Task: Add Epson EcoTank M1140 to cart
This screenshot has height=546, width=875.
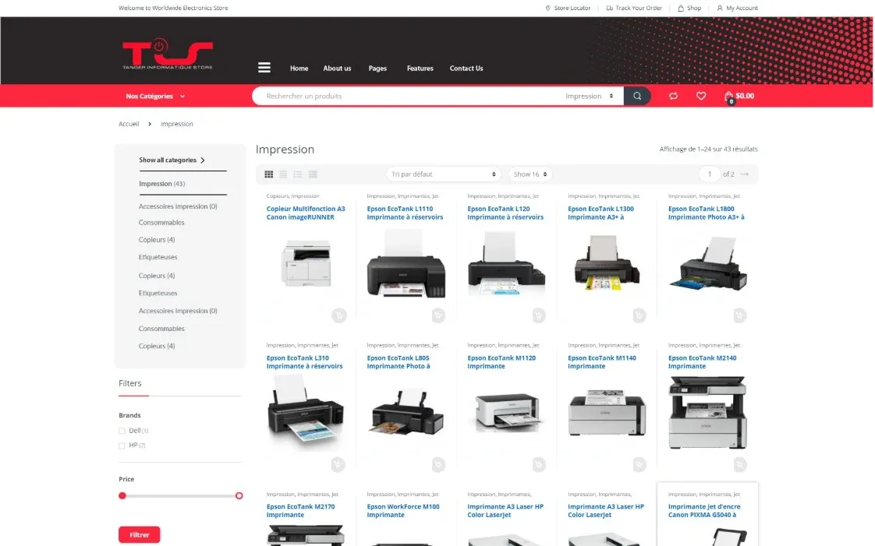Action: coord(639,464)
